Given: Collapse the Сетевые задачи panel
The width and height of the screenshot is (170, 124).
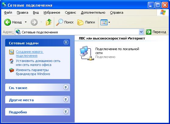Looking at the screenshot, I should pyautogui.click(x=66, y=43).
